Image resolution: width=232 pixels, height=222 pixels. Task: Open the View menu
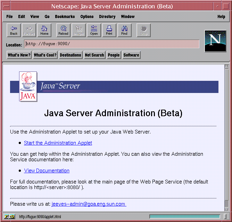[x=35, y=17]
